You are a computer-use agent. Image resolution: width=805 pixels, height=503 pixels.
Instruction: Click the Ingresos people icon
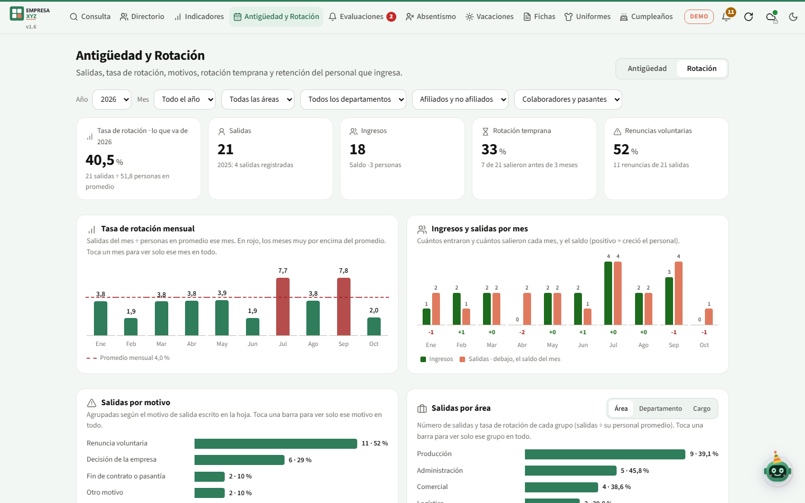click(x=353, y=131)
